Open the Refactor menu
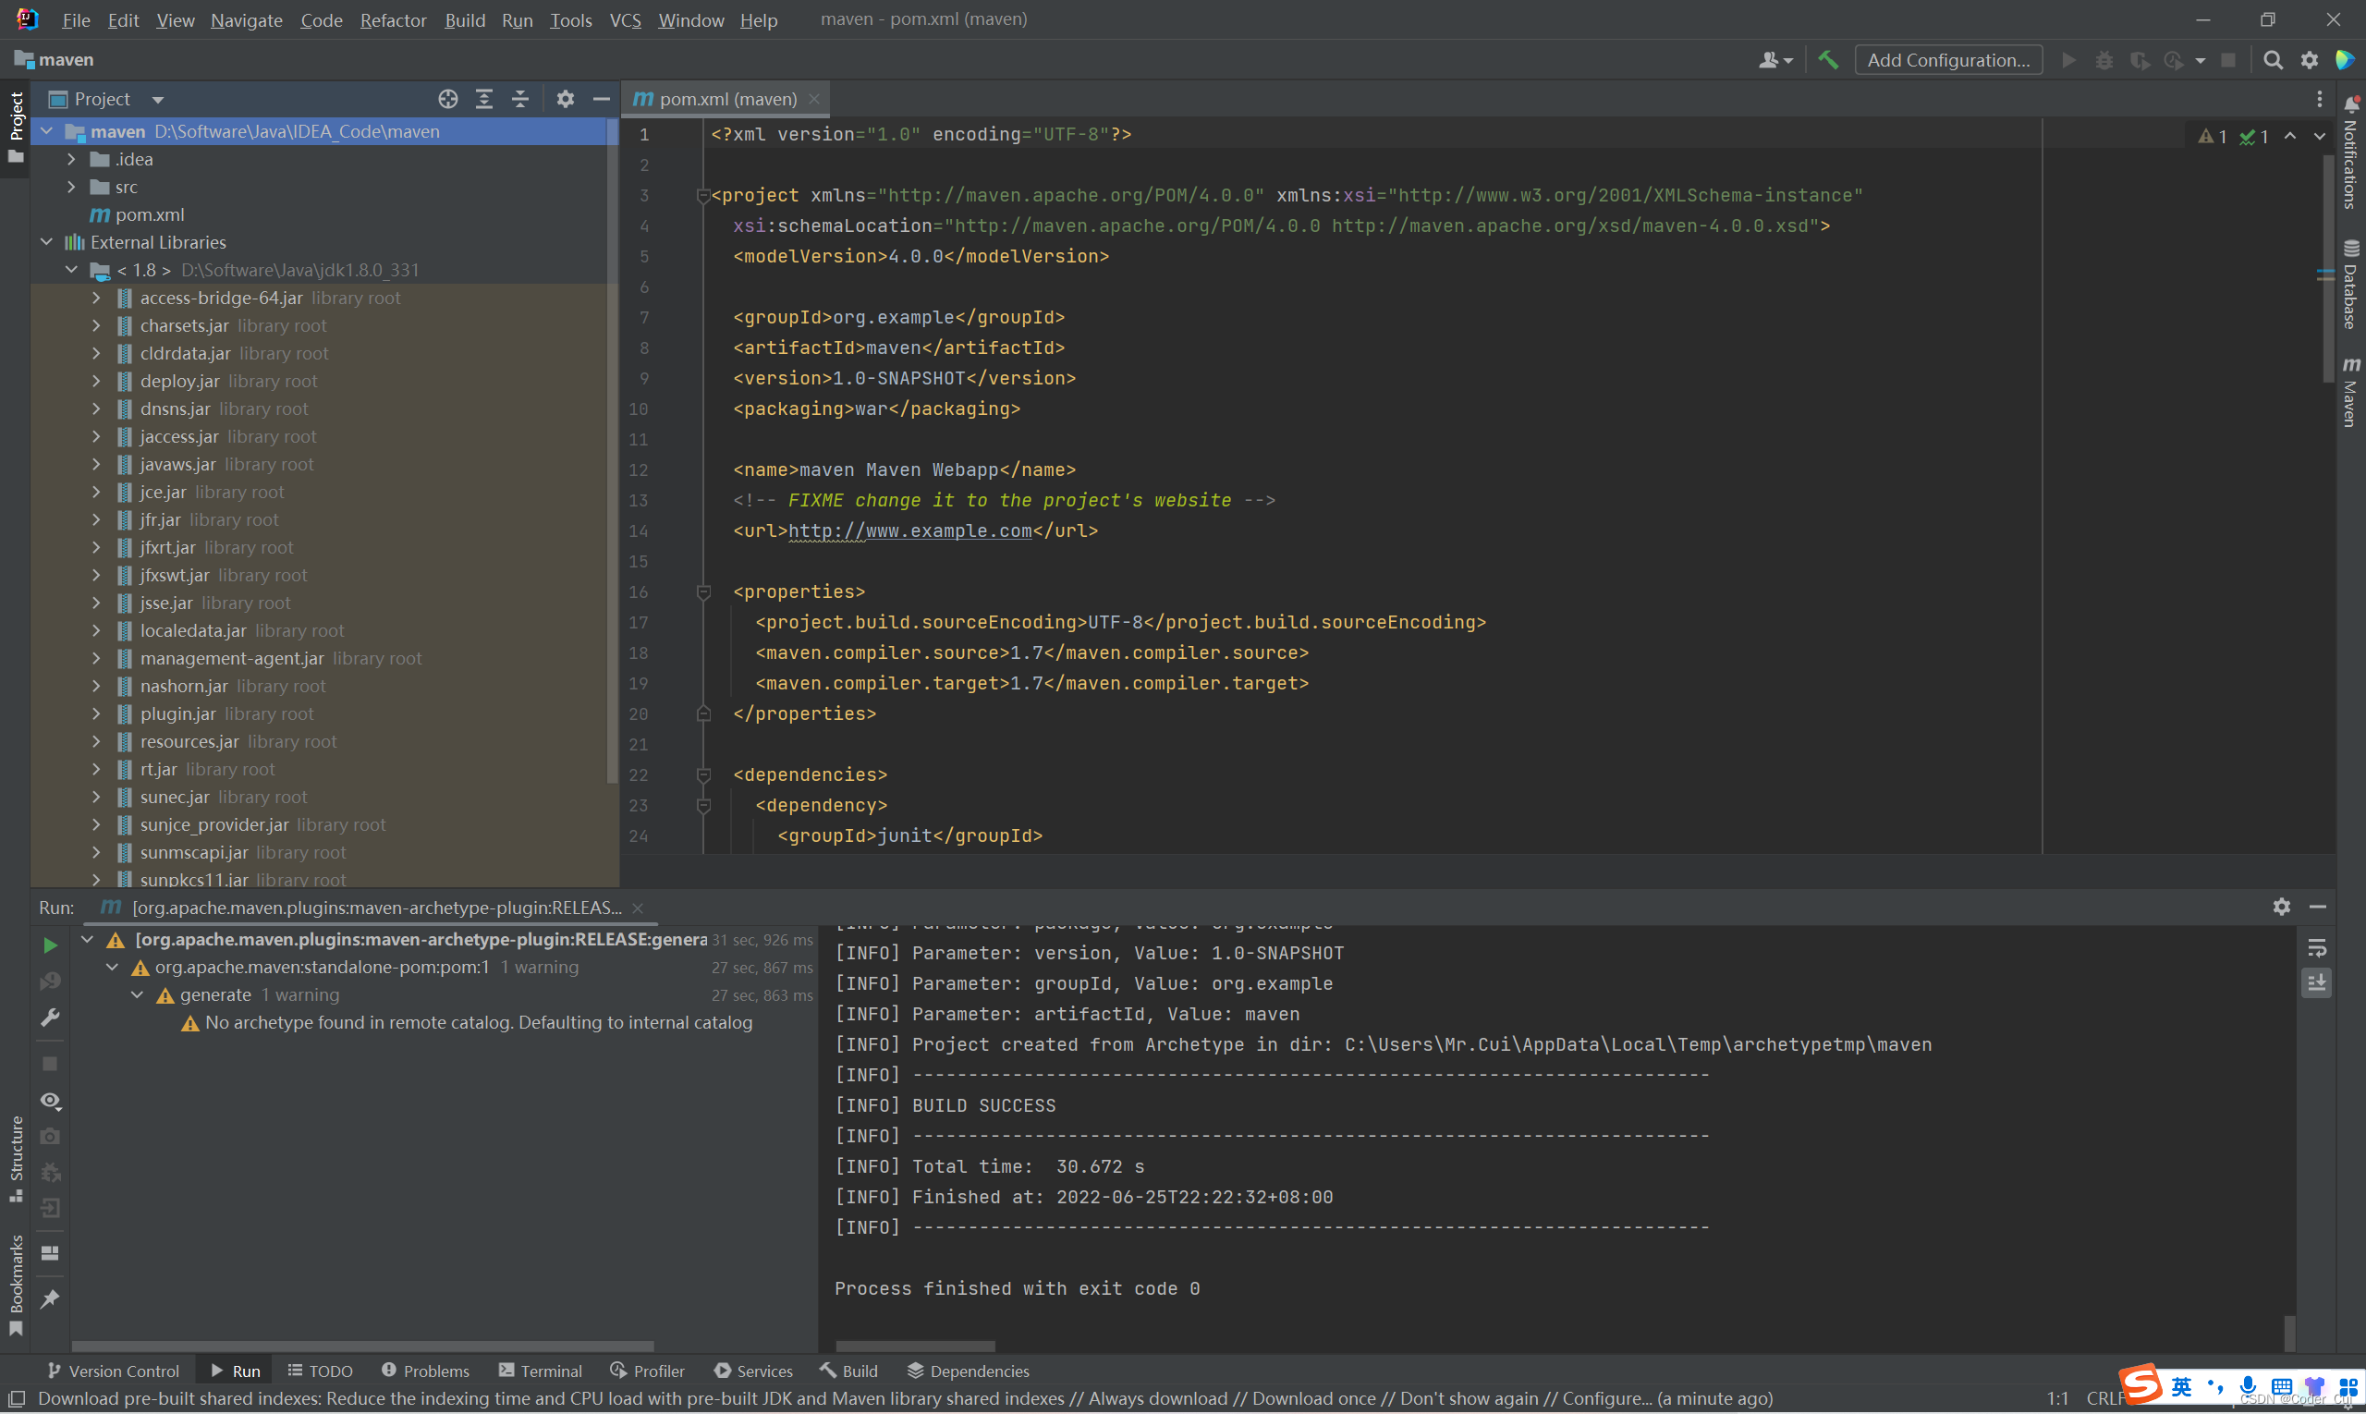Image resolution: width=2366 pixels, height=1414 pixels. point(393,20)
